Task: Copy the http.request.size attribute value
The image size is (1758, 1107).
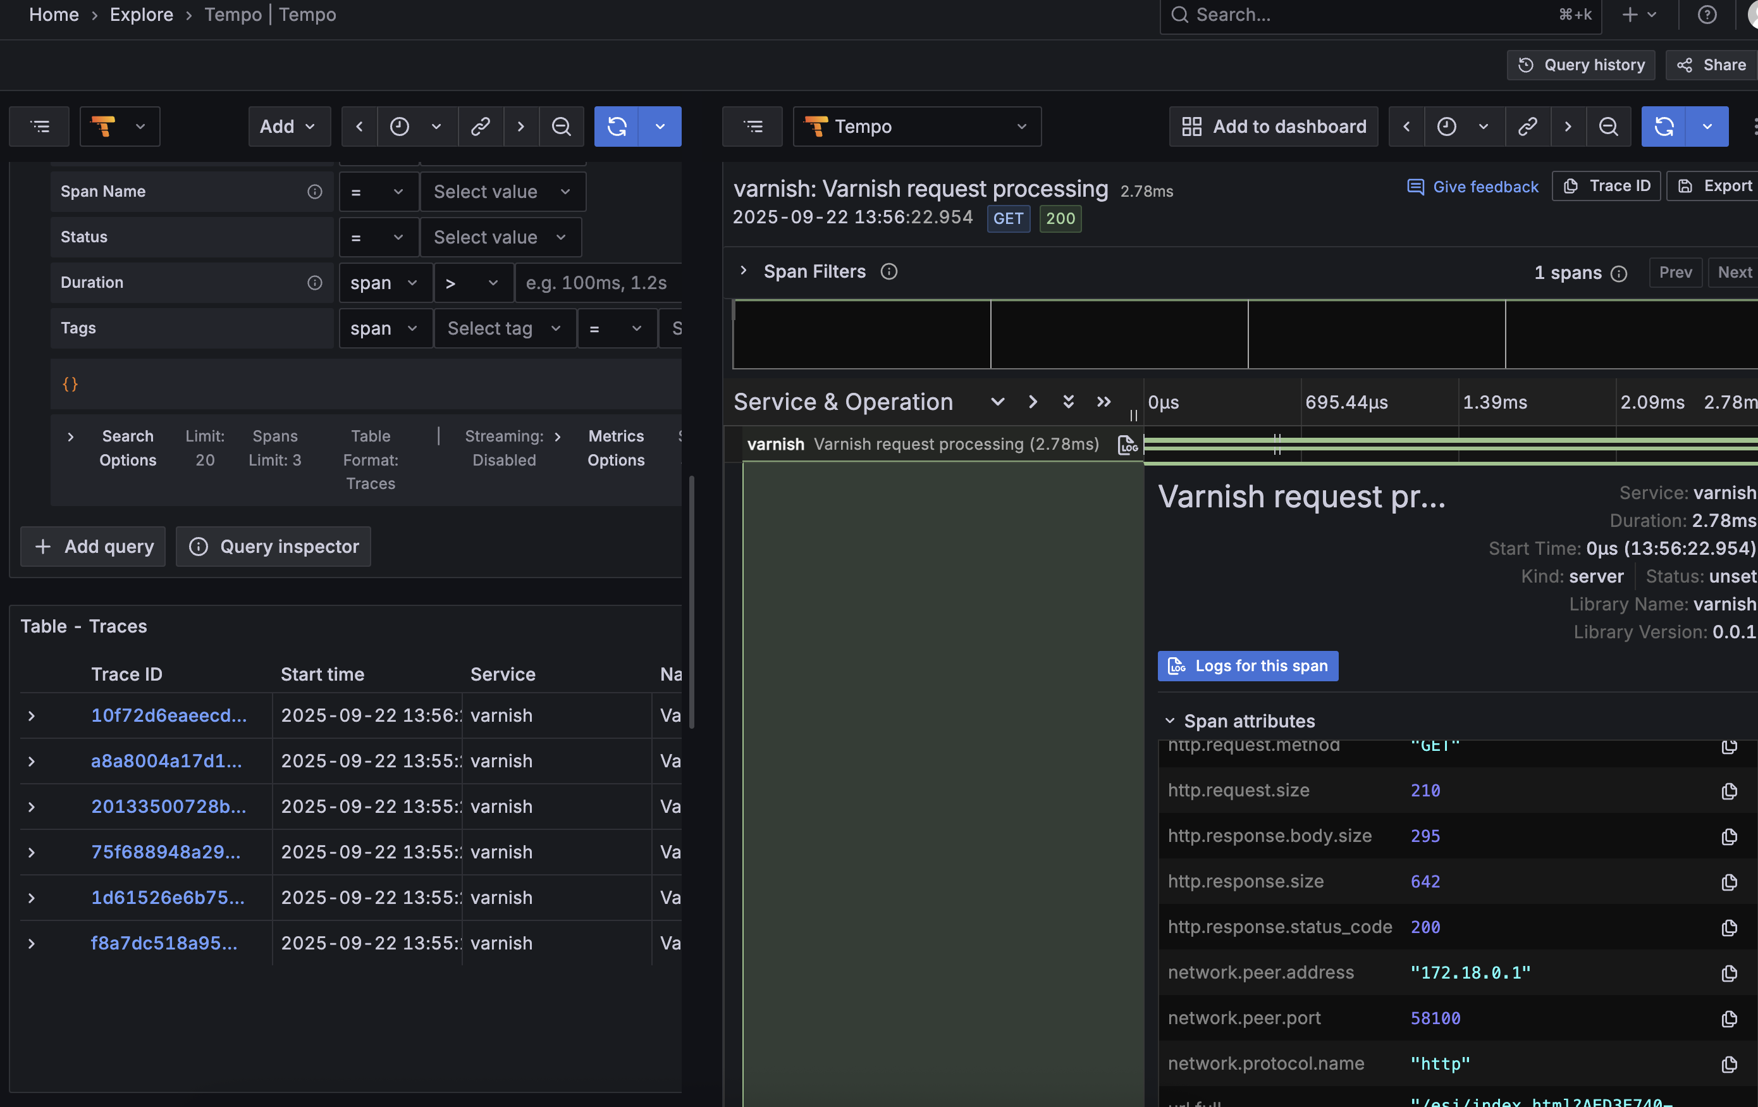Action: coord(1728,791)
